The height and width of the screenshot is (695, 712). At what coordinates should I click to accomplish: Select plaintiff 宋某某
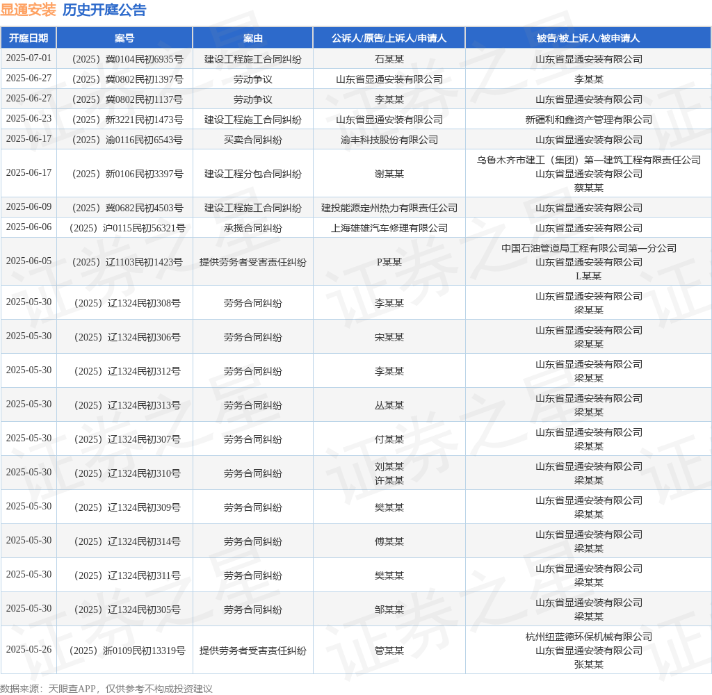[x=389, y=337]
